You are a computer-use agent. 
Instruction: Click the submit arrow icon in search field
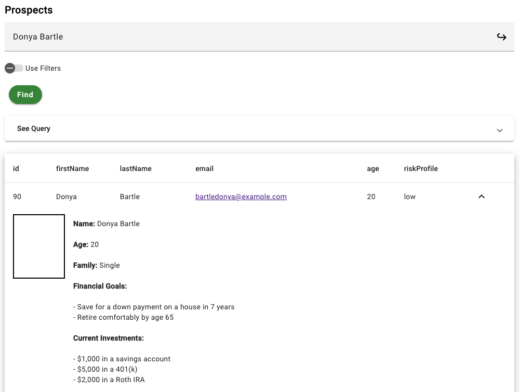[x=501, y=37]
